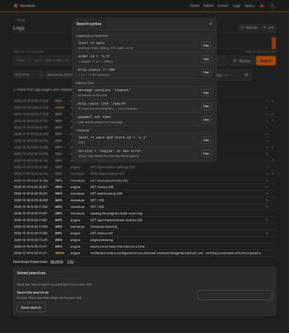The height and width of the screenshot is (333, 289).
Task: Open the Logs nav item
Action: point(237,6)
